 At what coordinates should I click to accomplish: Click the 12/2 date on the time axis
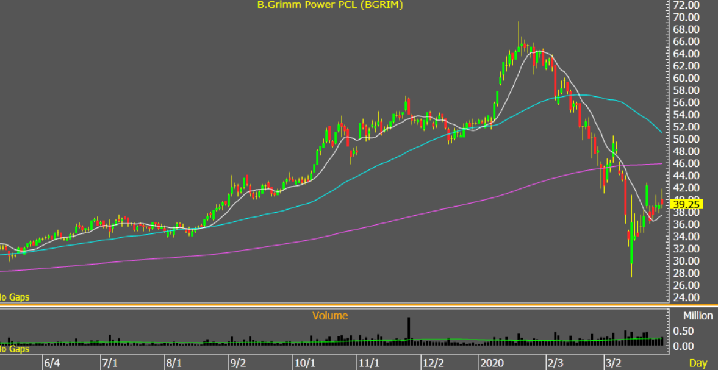point(433,363)
